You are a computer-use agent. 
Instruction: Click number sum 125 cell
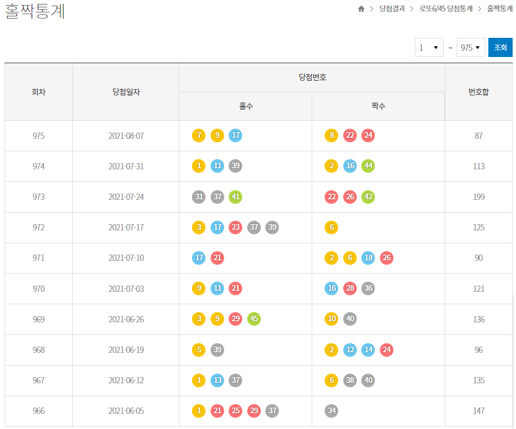pos(479,227)
